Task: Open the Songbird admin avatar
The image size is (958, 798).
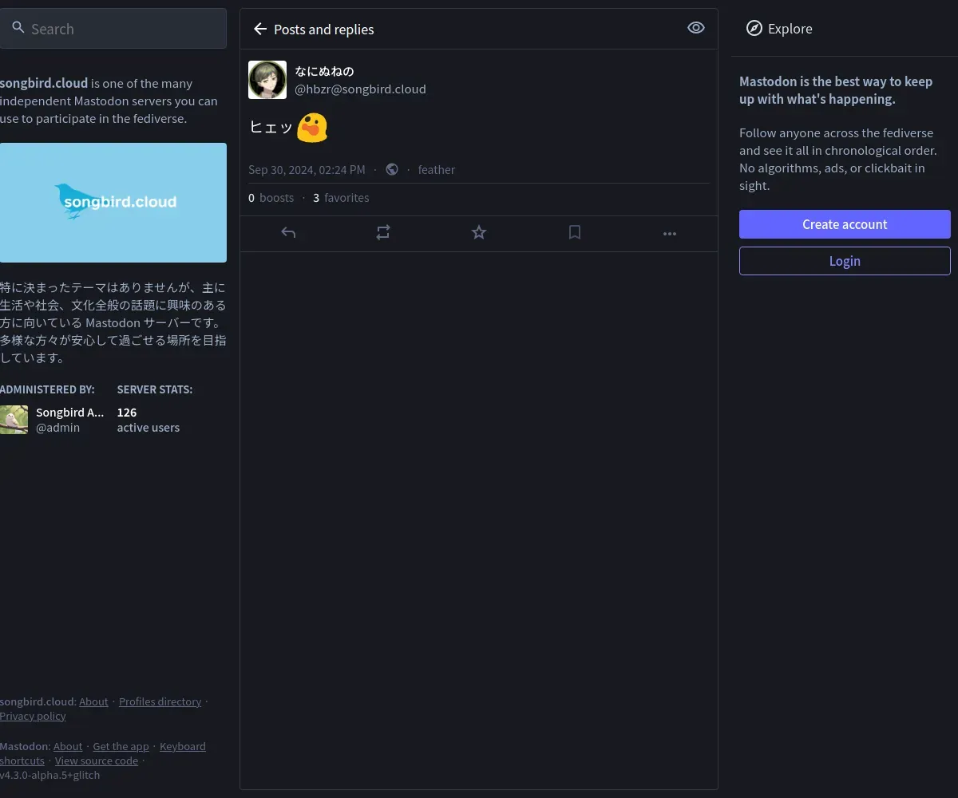Action: pyautogui.click(x=14, y=420)
